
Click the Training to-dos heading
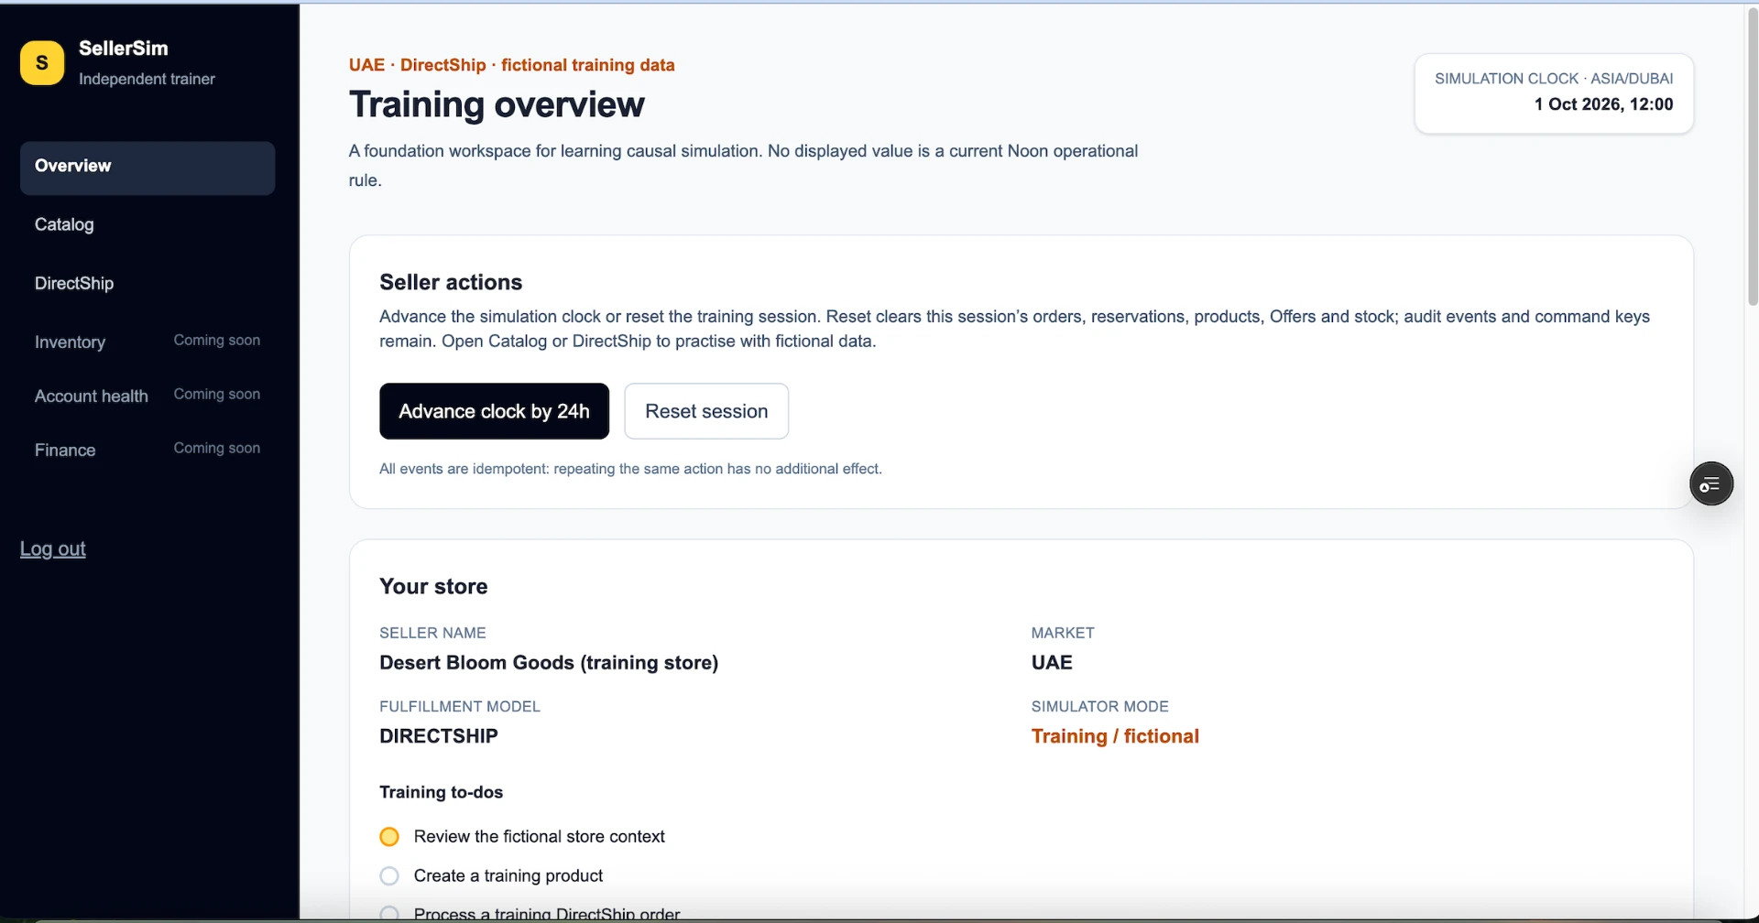tap(441, 792)
